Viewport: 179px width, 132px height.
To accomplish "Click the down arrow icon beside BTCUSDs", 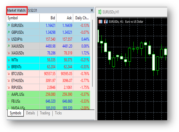I will (x=9, y=73).
